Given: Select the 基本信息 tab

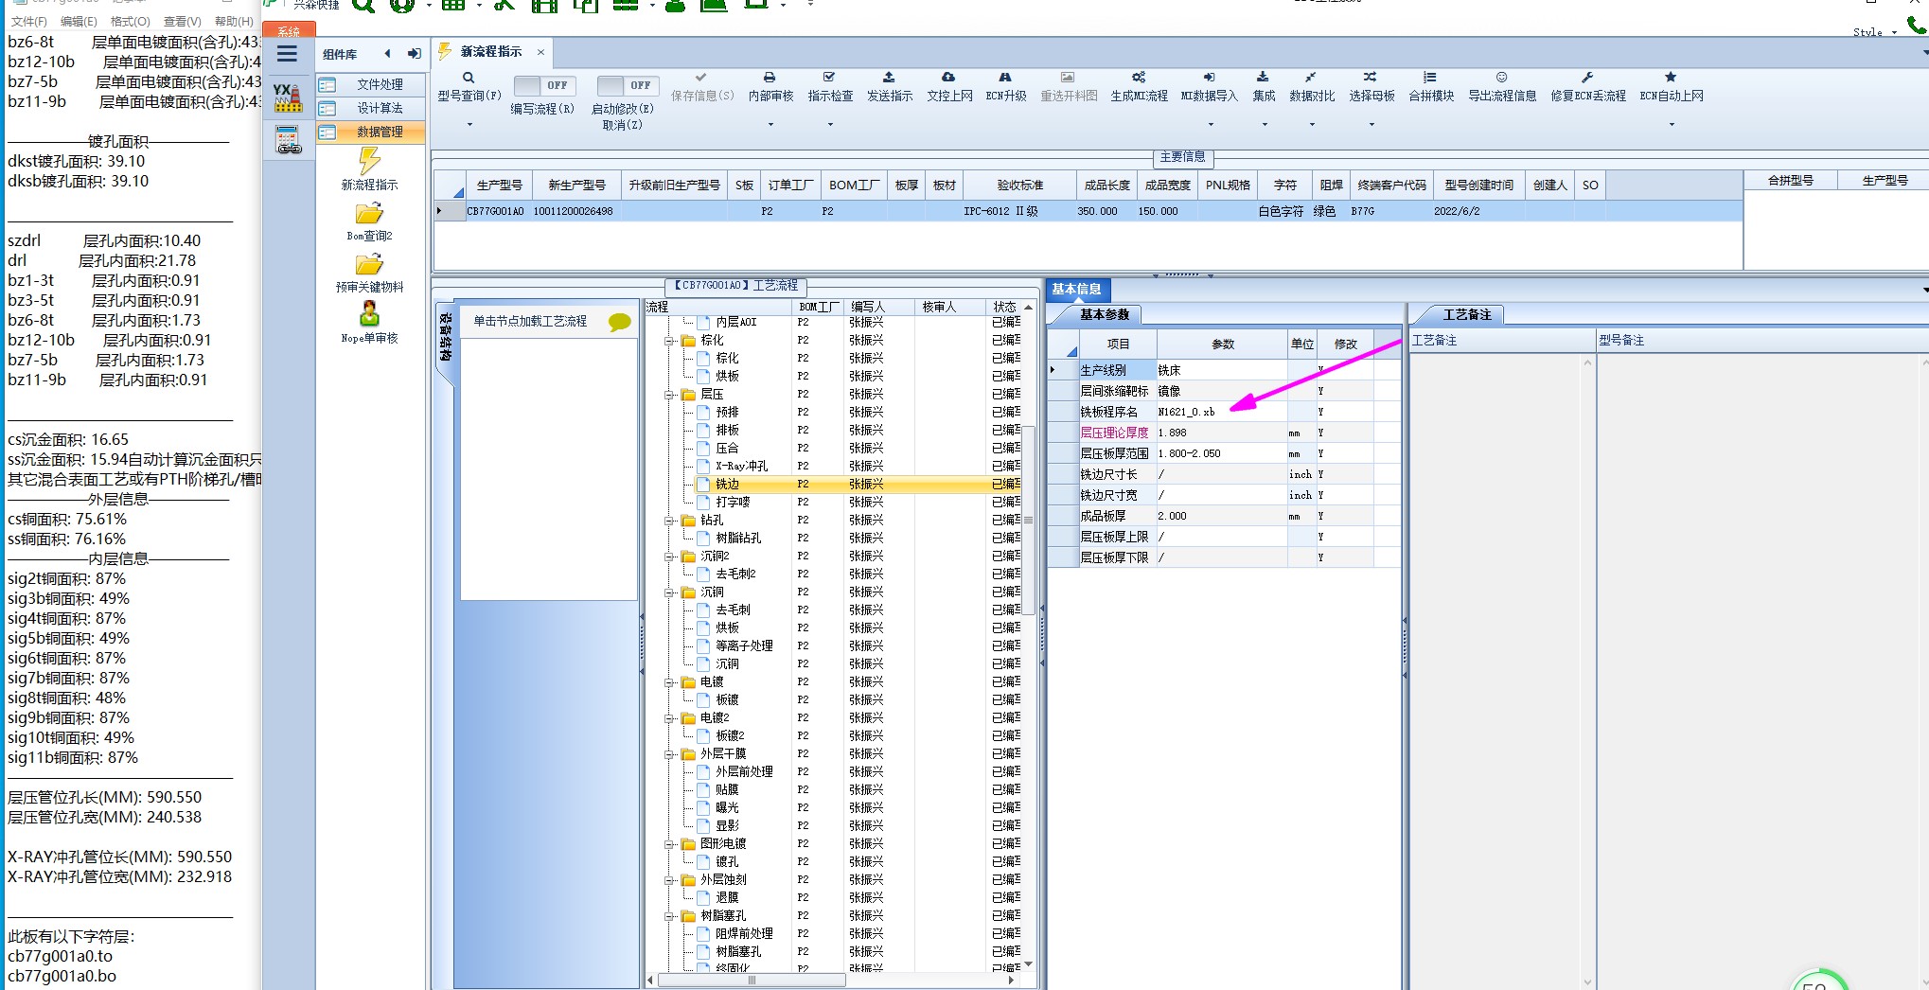Looking at the screenshot, I should point(1077,289).
